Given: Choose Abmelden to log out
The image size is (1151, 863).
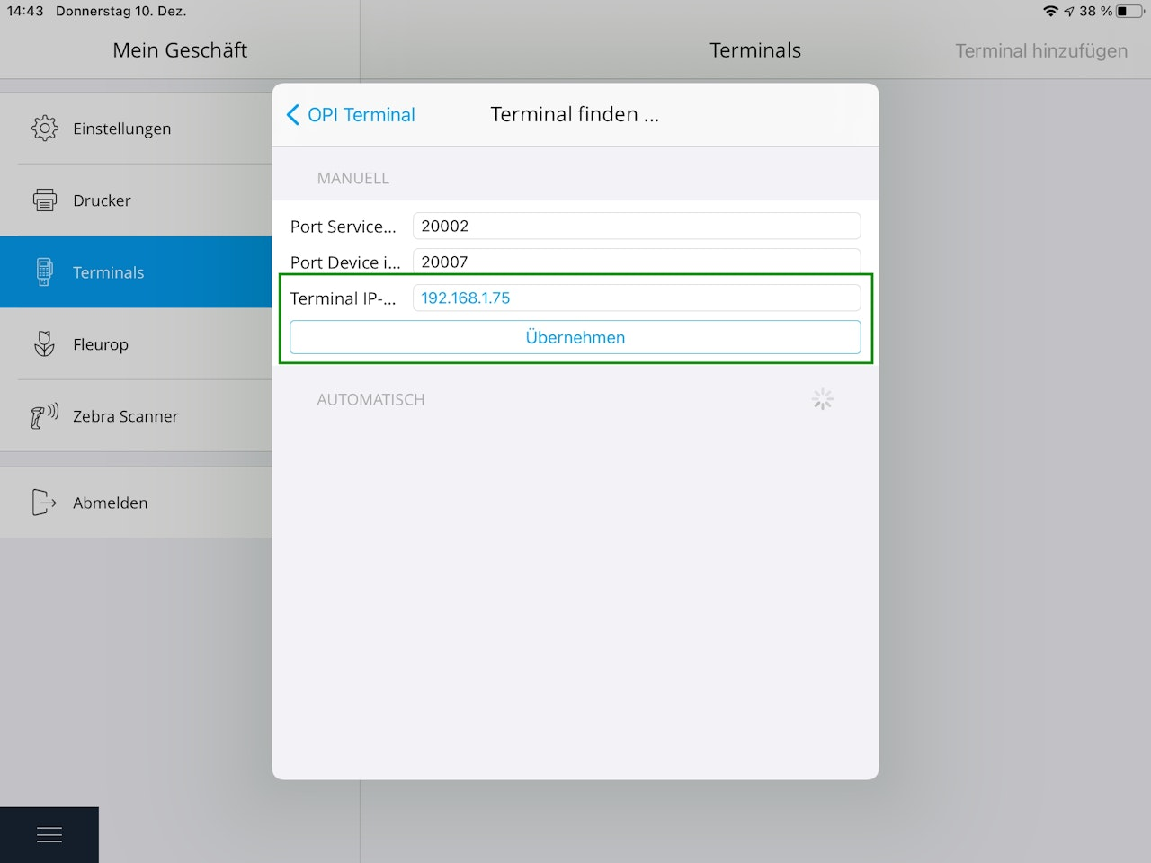Looking at the screenshot, I should click(x=136, y=503).
